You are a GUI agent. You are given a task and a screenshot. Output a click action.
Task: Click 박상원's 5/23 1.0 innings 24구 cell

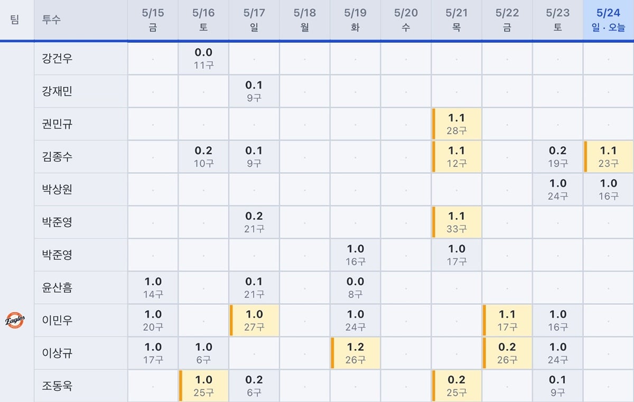[x=558, y=190]
